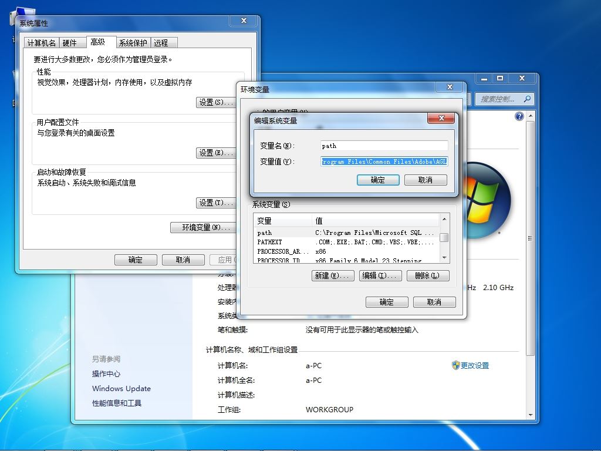Viewport: 601px width, 451px height.
Task: Click the system window scrollbar up arrow
Action: tap(531, 116)
